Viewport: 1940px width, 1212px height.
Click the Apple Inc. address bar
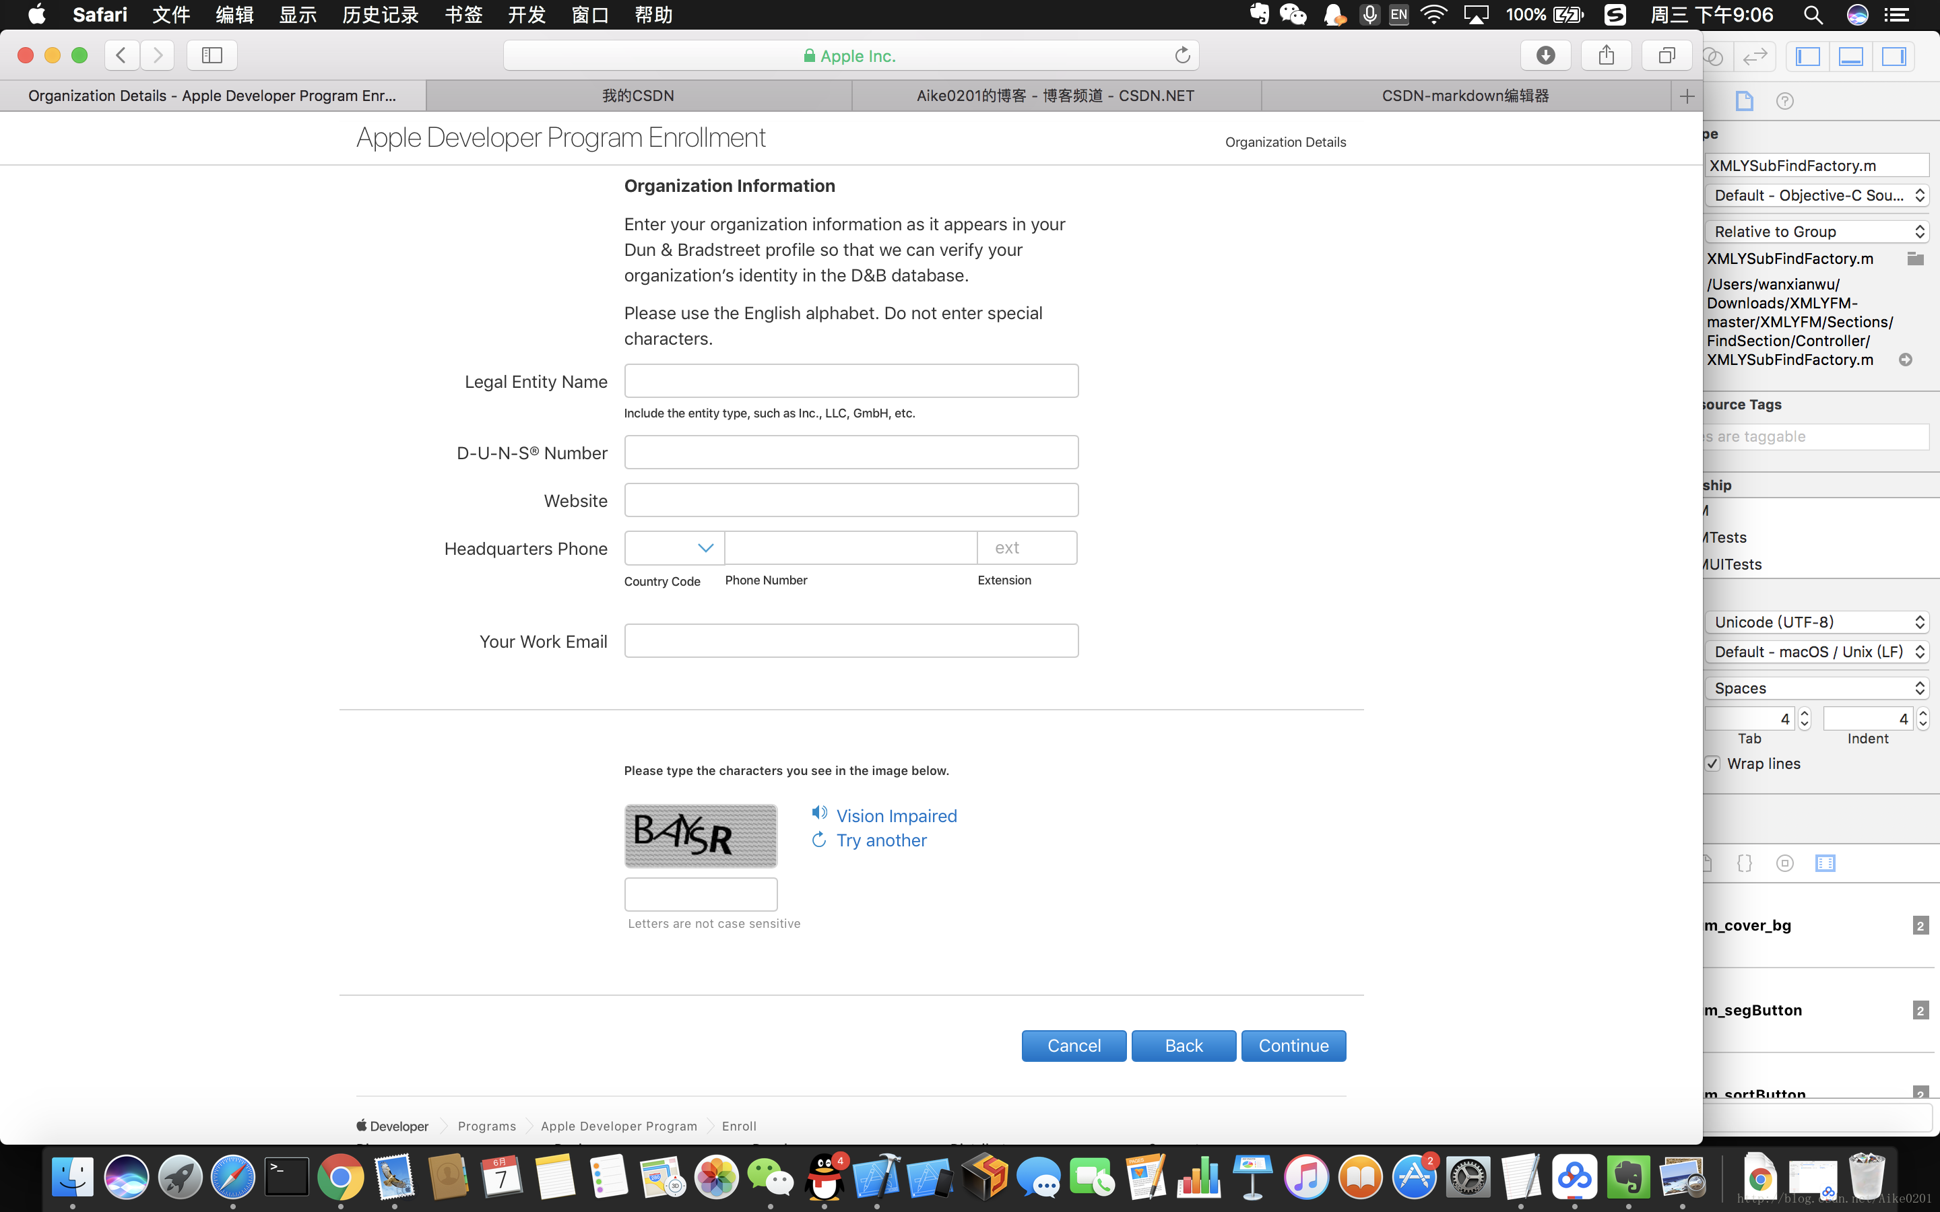851,55
